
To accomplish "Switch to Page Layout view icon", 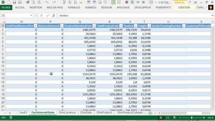I will 168,118.
